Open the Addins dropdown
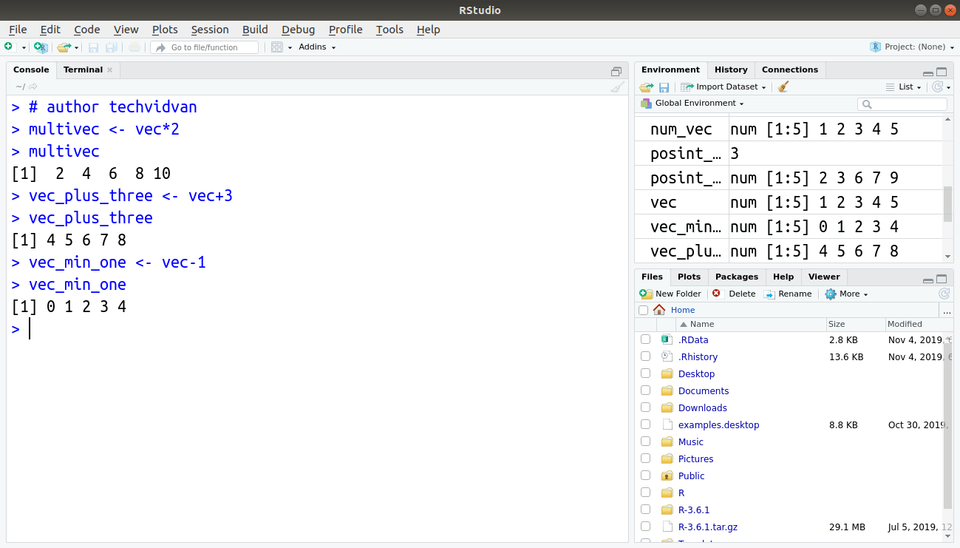 317,47
